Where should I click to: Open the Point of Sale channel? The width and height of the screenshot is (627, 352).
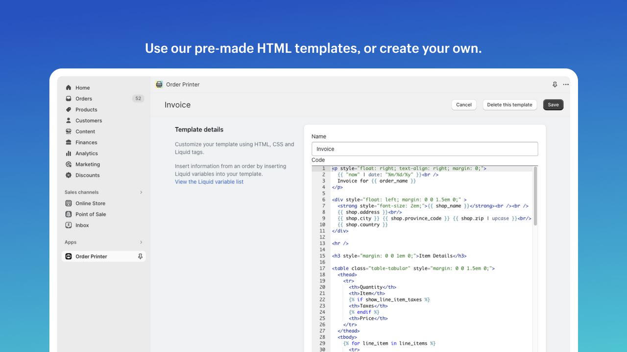tap(90, 214)
